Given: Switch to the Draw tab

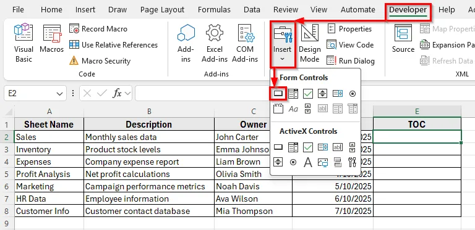Looking at the screenshot, I should click(118, 10).
